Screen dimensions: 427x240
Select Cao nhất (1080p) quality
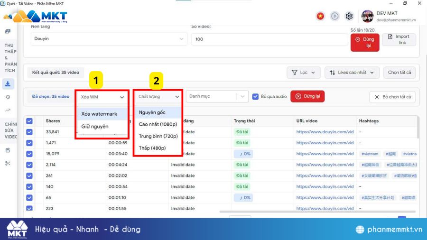(158, 124)
